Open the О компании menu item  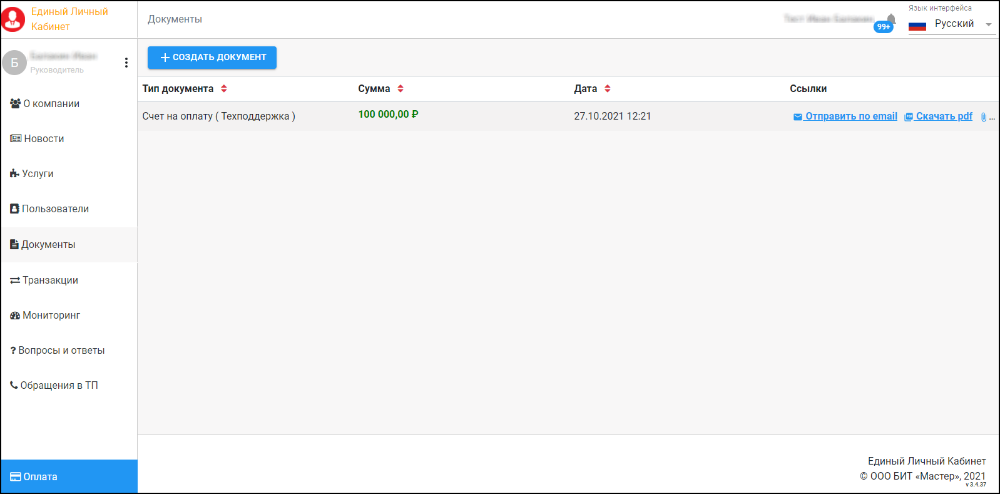click(x=45, y=104)
